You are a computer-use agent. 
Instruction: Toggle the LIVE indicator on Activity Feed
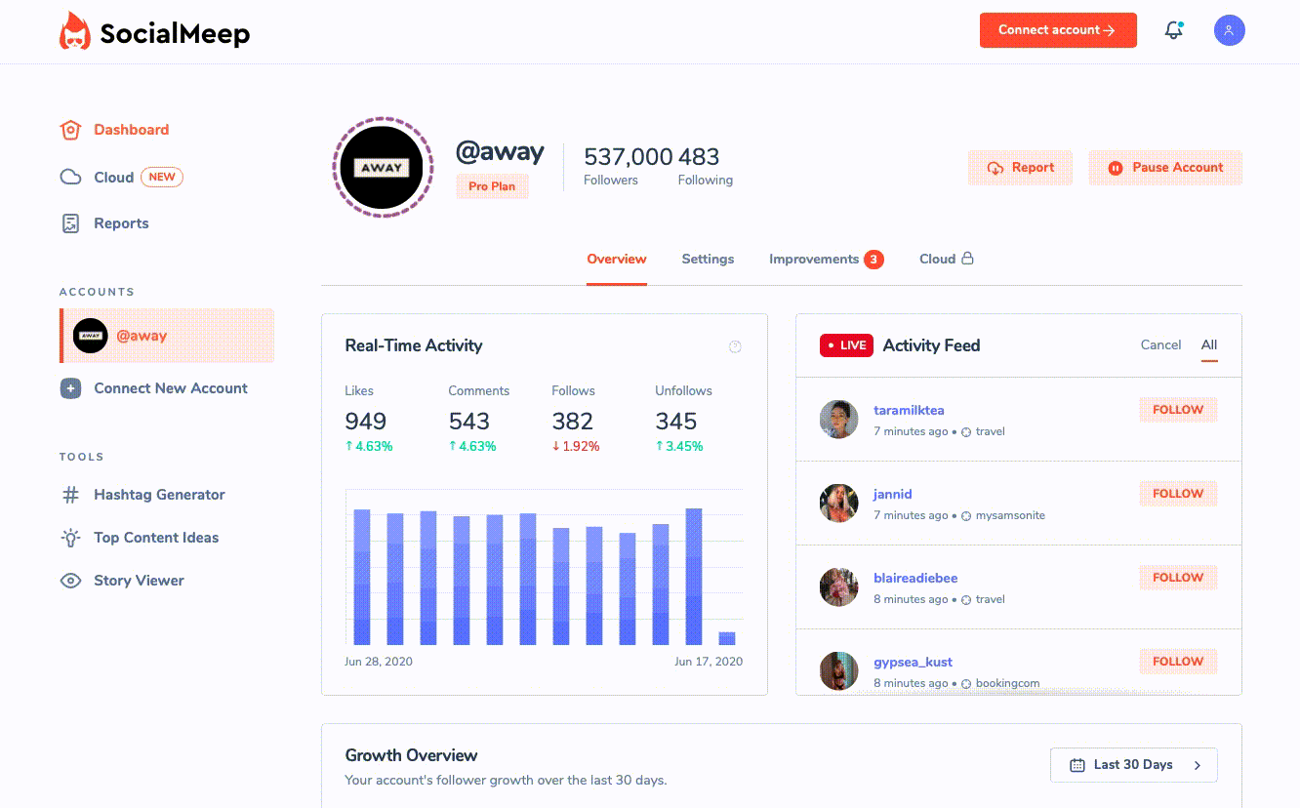pyautogui.click(x=845, y=345)
